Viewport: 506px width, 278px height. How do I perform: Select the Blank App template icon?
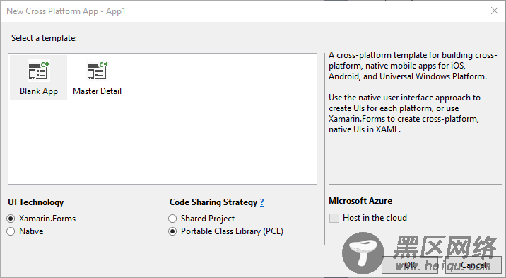point(39,71)
